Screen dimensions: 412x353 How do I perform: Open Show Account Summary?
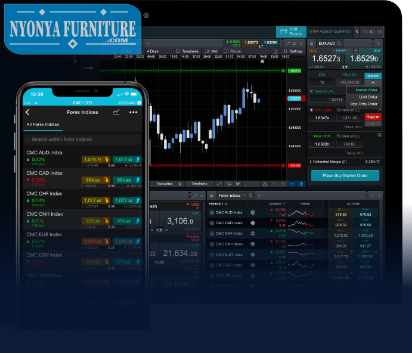pyautogui.click(x=330, y=31)
